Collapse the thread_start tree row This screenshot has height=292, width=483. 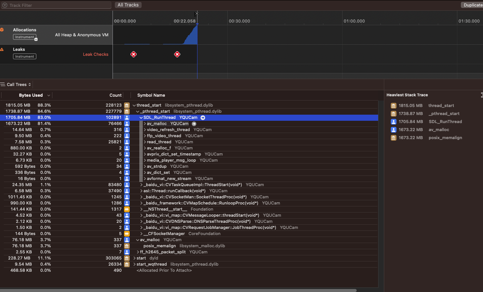(x=134, y=105)
